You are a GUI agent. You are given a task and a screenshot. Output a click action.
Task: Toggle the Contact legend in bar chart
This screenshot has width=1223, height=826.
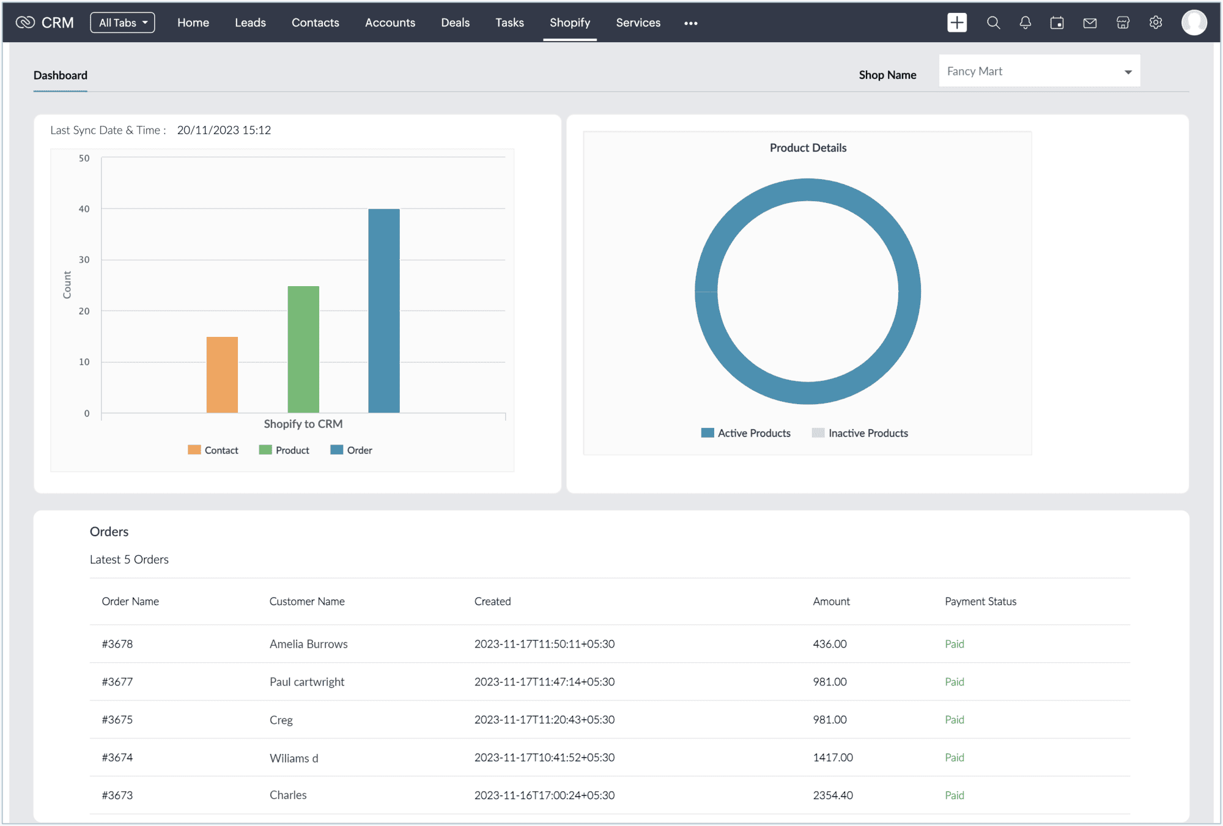213,450
